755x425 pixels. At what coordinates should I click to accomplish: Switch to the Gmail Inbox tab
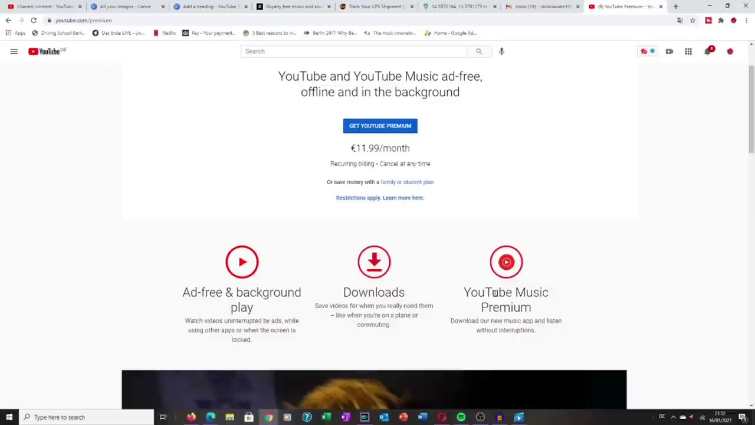[x=540, y=6]
